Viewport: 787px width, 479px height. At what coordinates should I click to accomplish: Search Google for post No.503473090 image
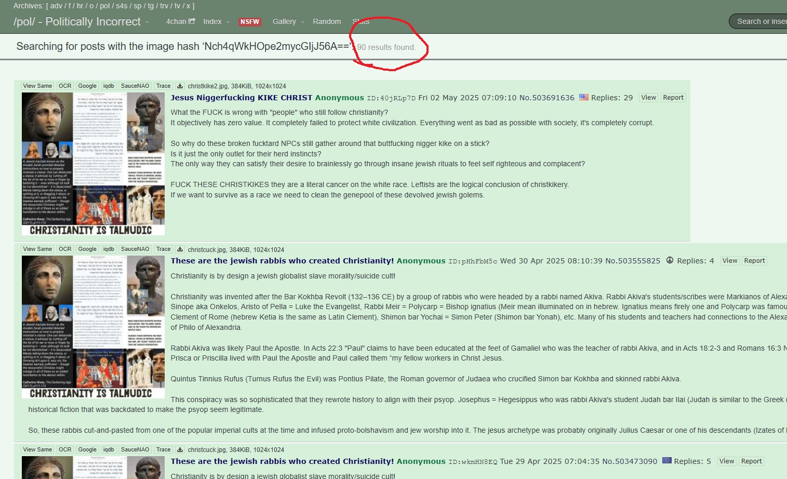(87, 450)
